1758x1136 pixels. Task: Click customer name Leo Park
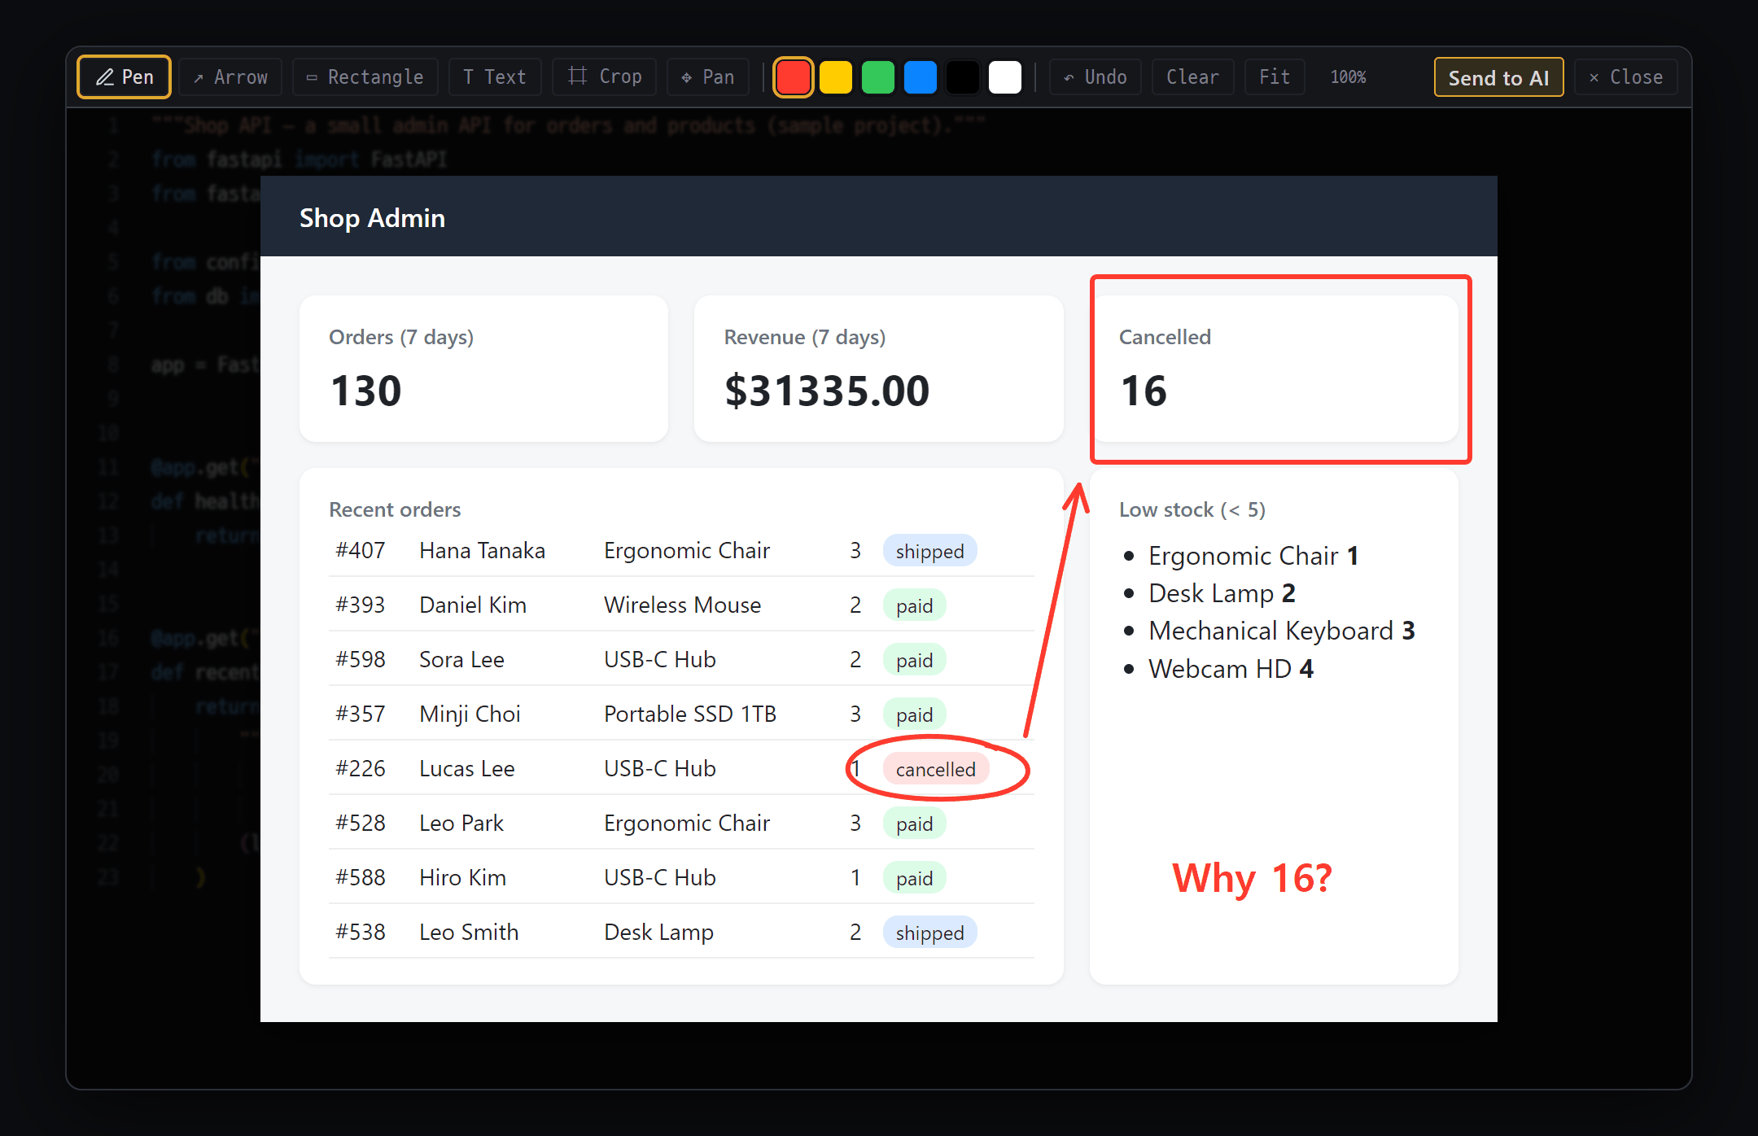tap(461, 824)
